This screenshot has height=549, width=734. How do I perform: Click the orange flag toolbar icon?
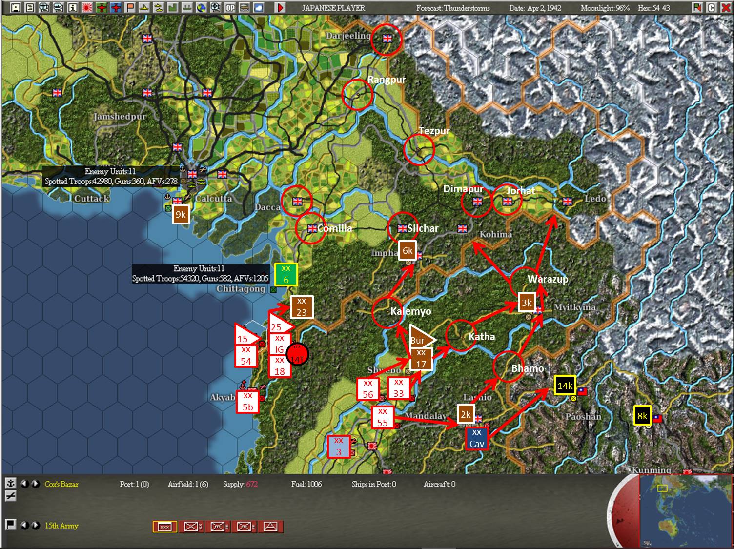[x=130, y=8]
